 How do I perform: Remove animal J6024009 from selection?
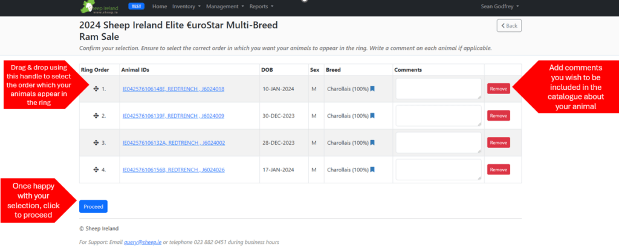[499, 115]
